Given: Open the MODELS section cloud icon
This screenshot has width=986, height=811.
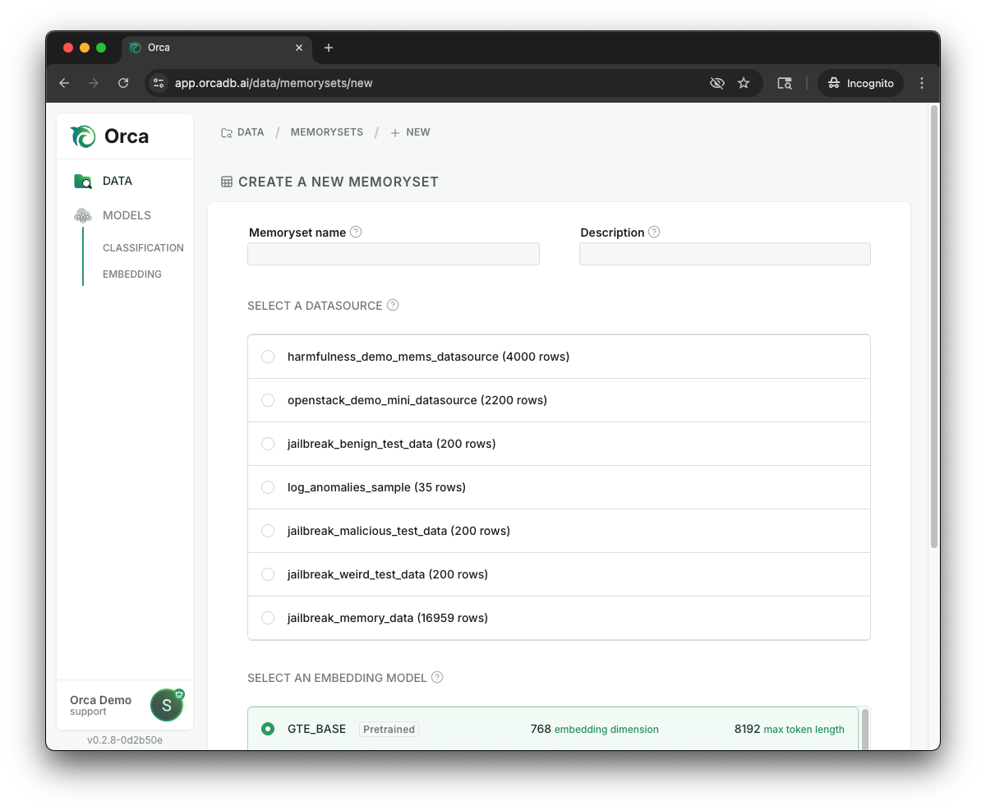Looking at the screenshot, I should (83, 215).
